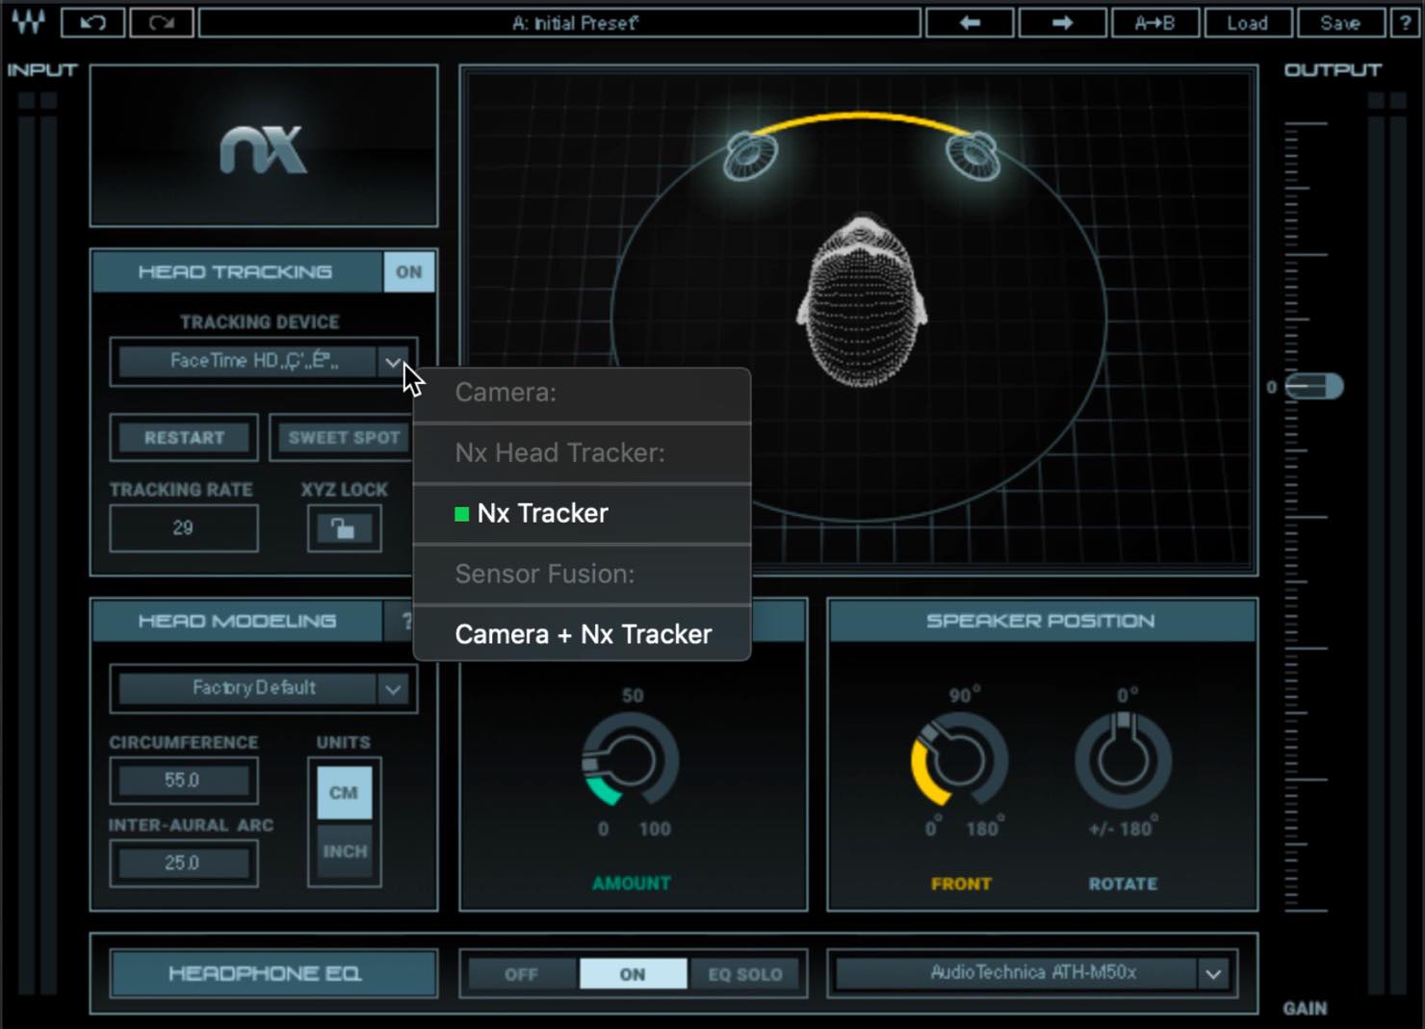Open help with question mark button
This screenshot has width=1425, height=1029.
coord(1405,22)
